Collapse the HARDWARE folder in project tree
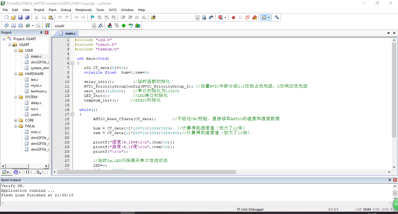Screen dimensions: 398x214 (x=15, y=74)
